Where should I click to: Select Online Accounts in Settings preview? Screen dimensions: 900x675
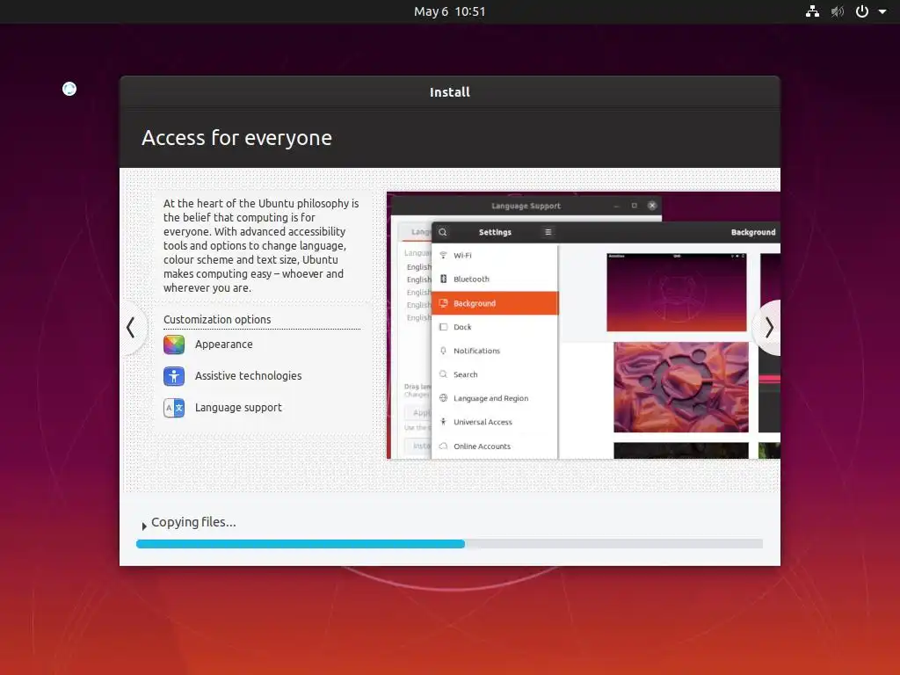coord(495,446)
